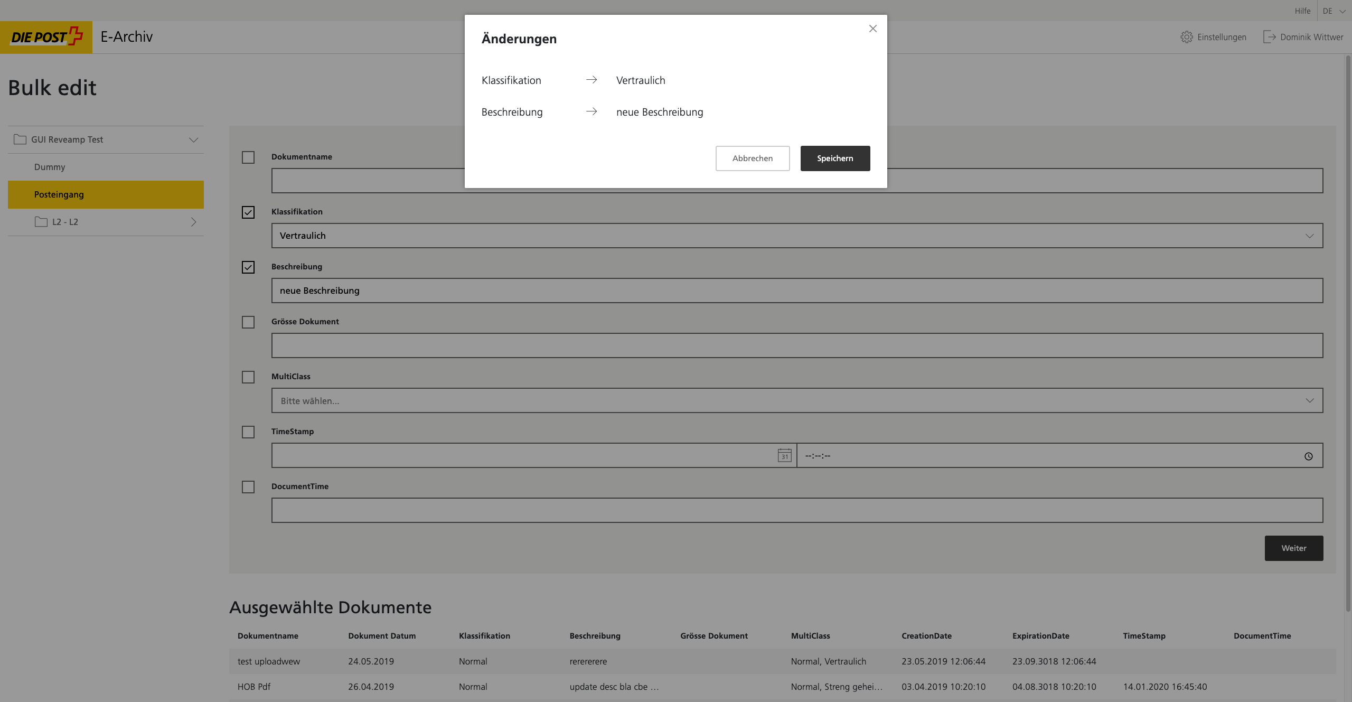This screenshot has width=1352, height=702.
Task: Open the MultiClass Bitte wählen dropdown
Action: click(x=797, y=400)
